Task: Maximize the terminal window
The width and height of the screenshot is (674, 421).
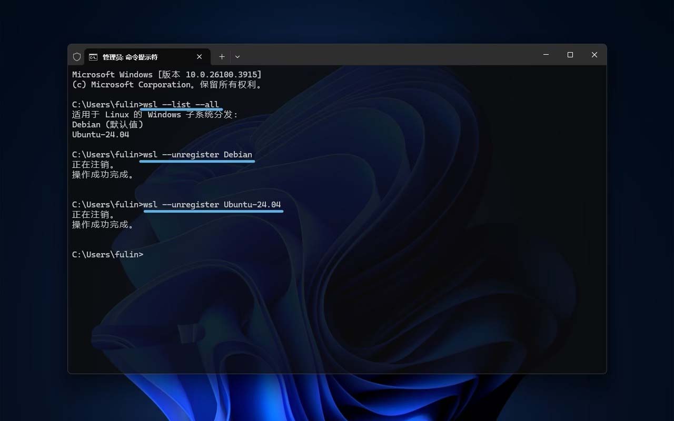Action: (x=570, y=55)
